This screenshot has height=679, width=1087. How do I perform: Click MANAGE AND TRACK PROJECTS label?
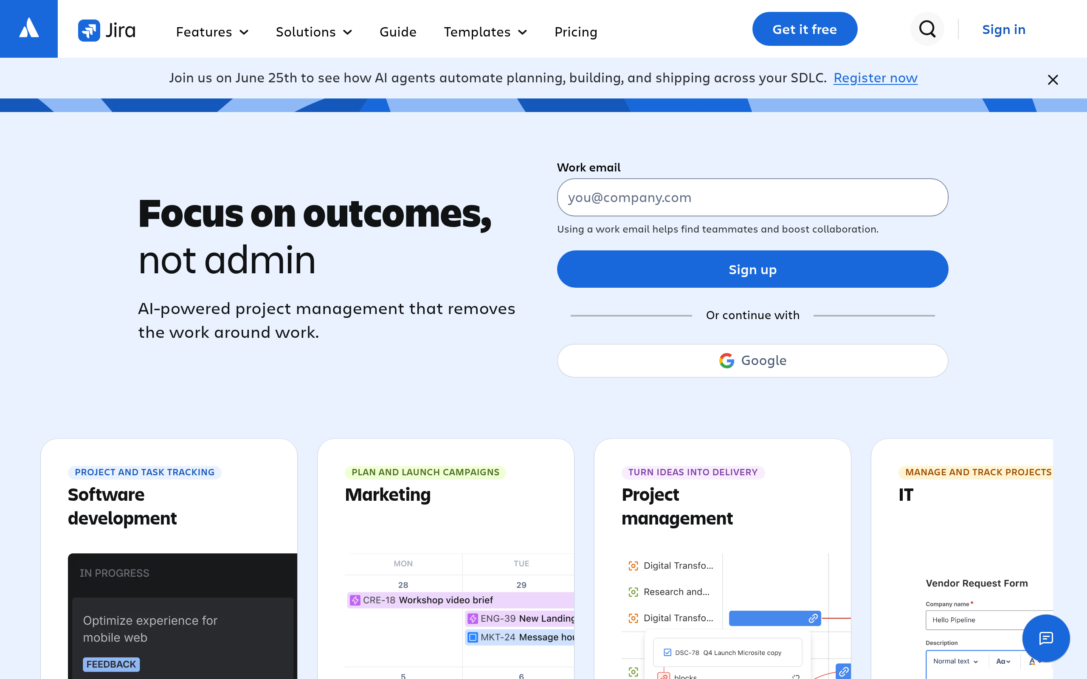pos(976,472)
